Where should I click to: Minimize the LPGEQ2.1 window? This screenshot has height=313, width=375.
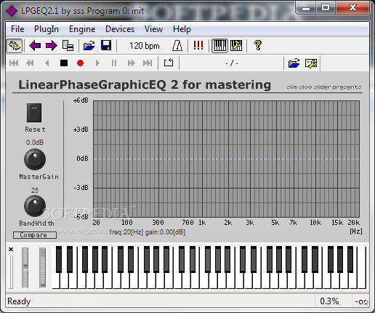click(306, 8)
